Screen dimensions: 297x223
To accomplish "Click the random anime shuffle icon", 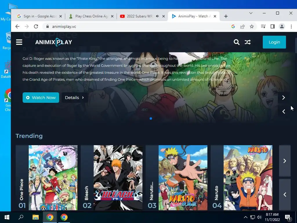I will (x=248, y=42).
